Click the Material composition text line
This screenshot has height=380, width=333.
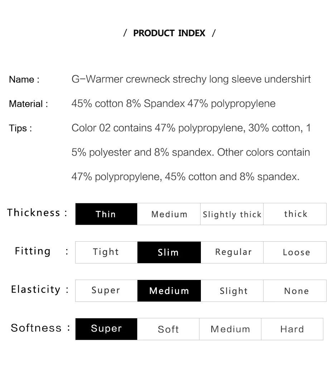coord(173,104)
